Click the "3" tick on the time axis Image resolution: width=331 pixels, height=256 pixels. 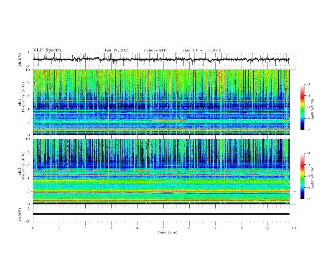point(111,228)
